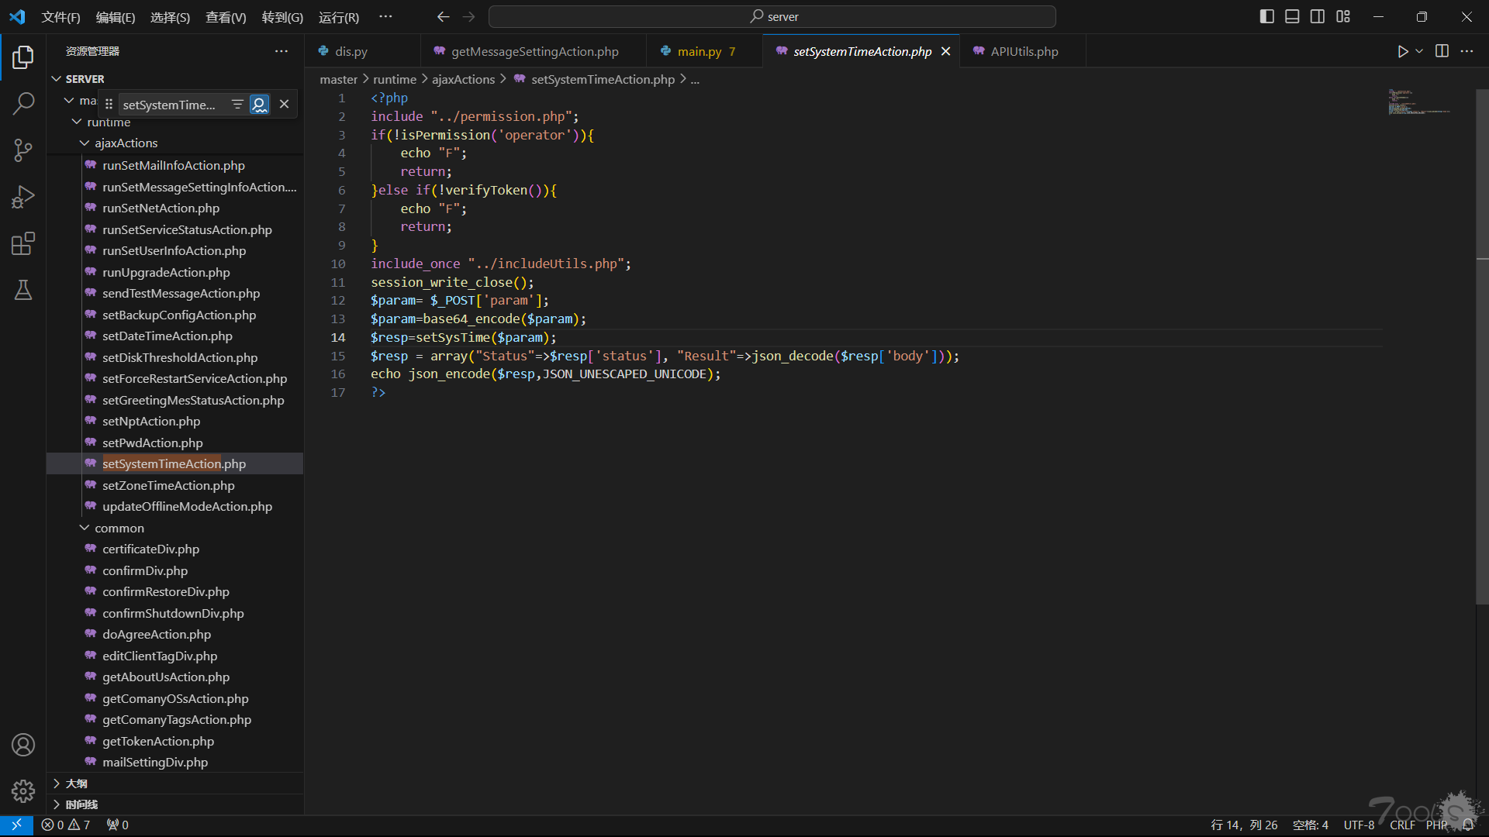Click errors and warnings count in status bar
This screenshot has width=1489, height=837.
66,825
